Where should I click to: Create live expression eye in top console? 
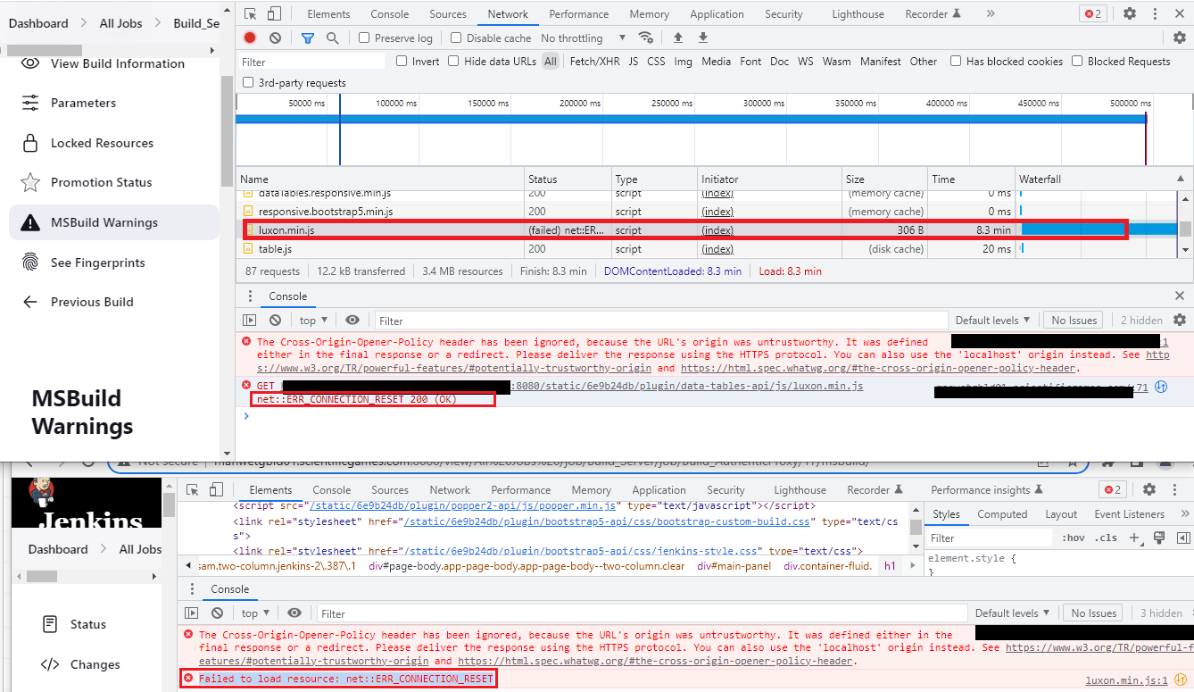pyautogui.click(x=352, y=320)
